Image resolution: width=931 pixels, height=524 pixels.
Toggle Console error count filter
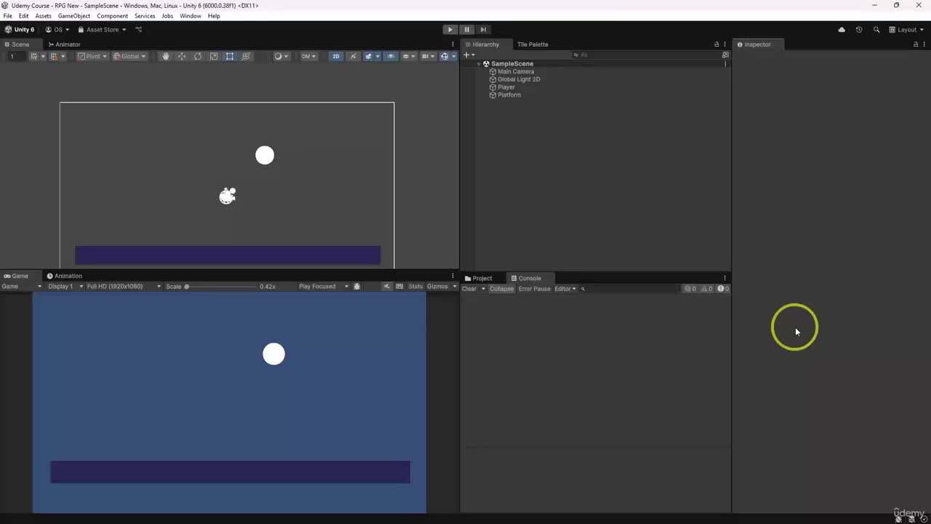[723, 289]
